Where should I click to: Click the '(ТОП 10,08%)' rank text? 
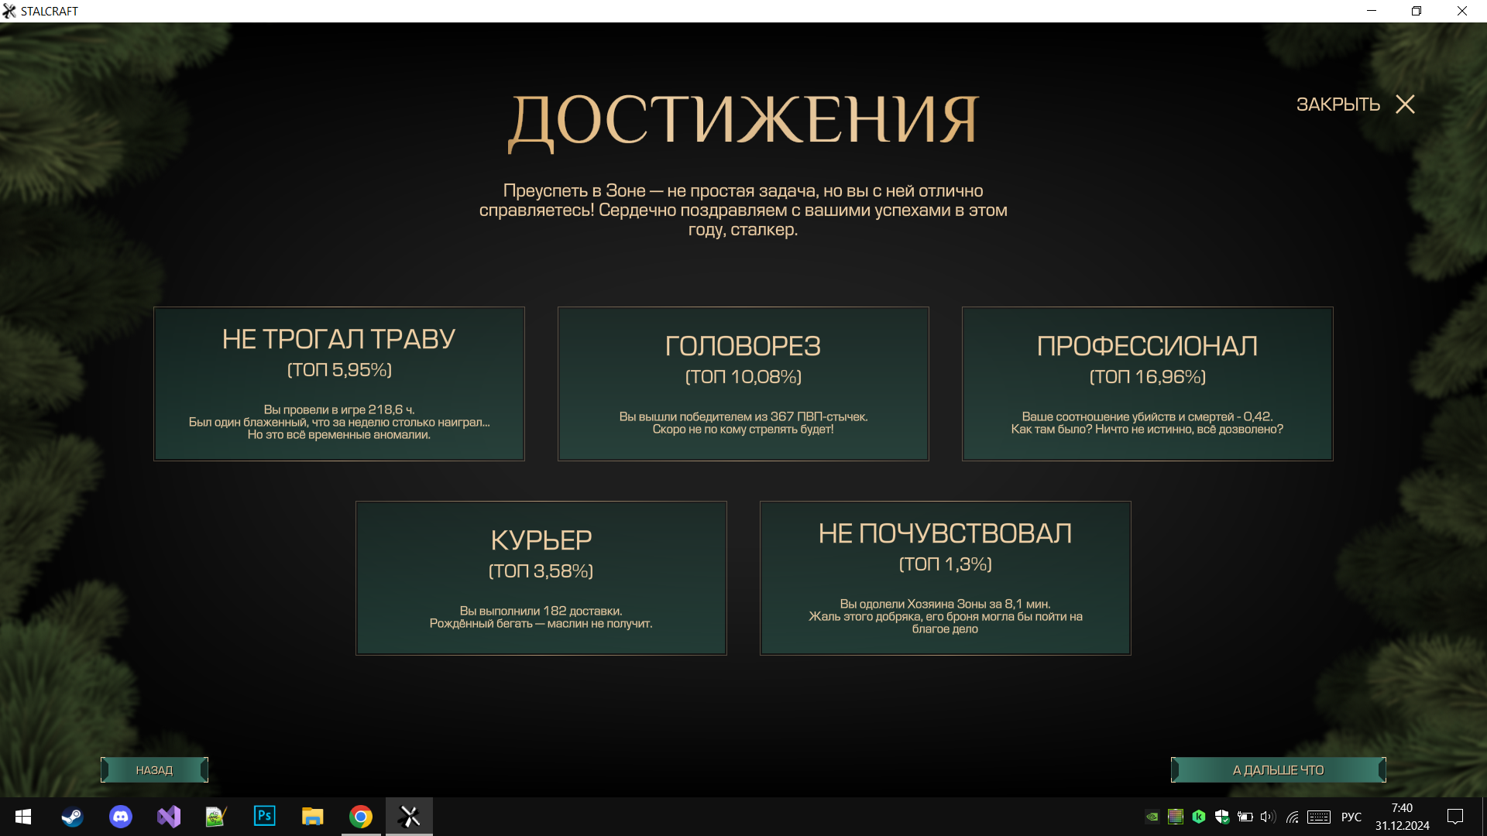pyautogui.click(x=743, y=377)
